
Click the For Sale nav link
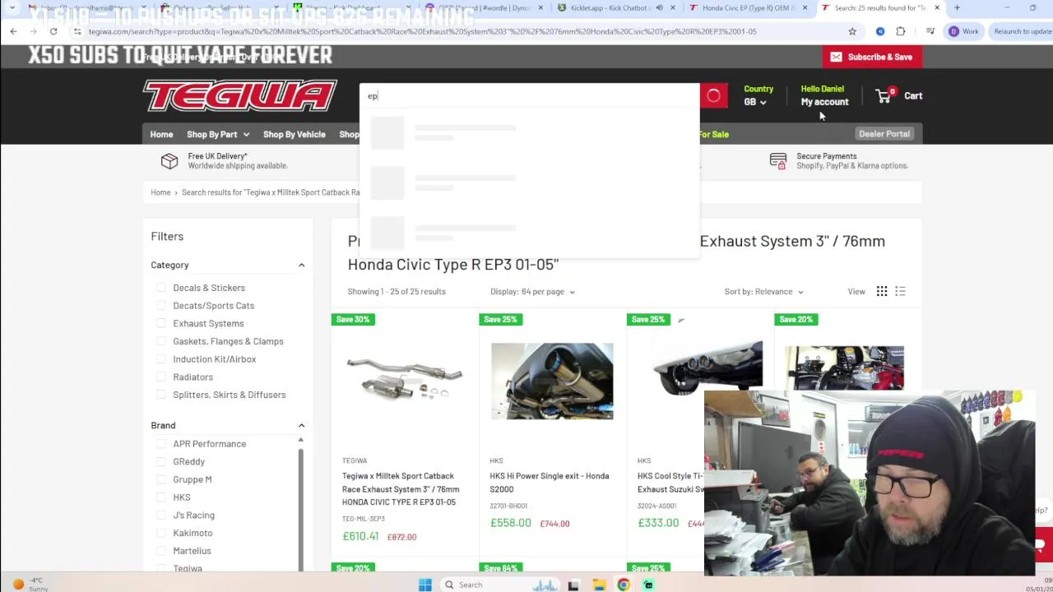[x=714, y=134]
